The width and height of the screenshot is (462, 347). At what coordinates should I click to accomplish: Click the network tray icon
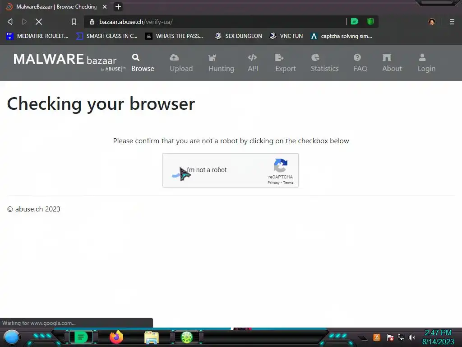coord(401,337)
